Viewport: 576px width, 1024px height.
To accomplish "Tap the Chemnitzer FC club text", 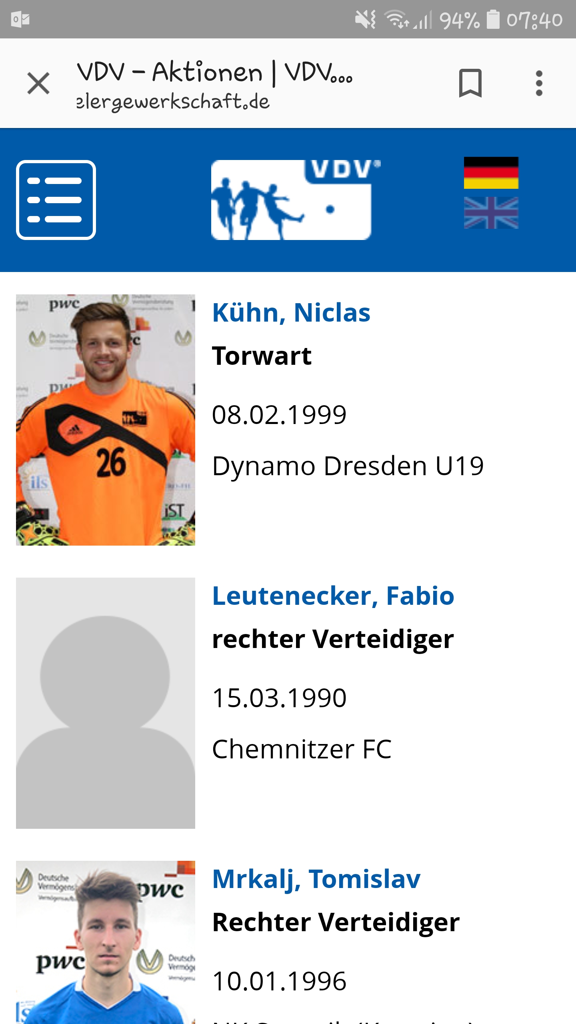I will click(x=302, y=749).
